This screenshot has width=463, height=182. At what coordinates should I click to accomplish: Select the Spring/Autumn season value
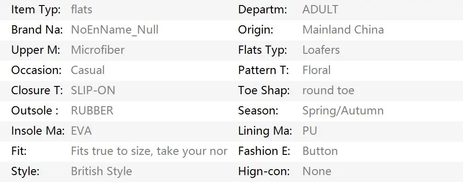pos(343,111)
